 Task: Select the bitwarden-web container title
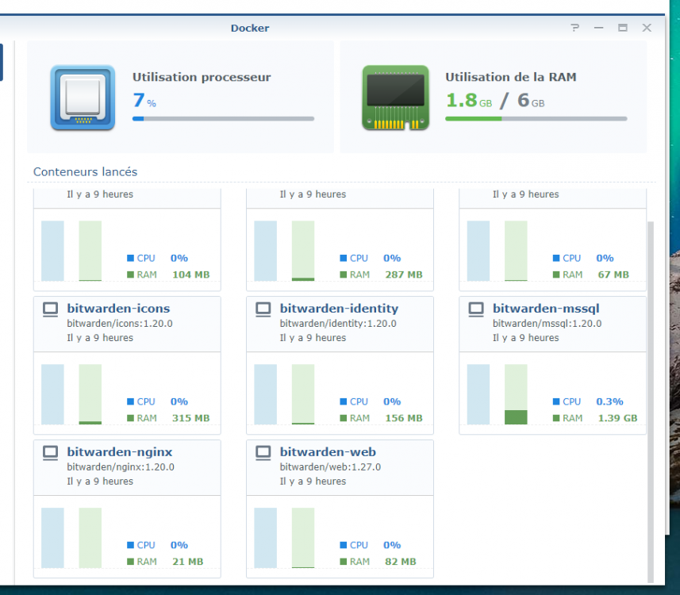[328, 452]
